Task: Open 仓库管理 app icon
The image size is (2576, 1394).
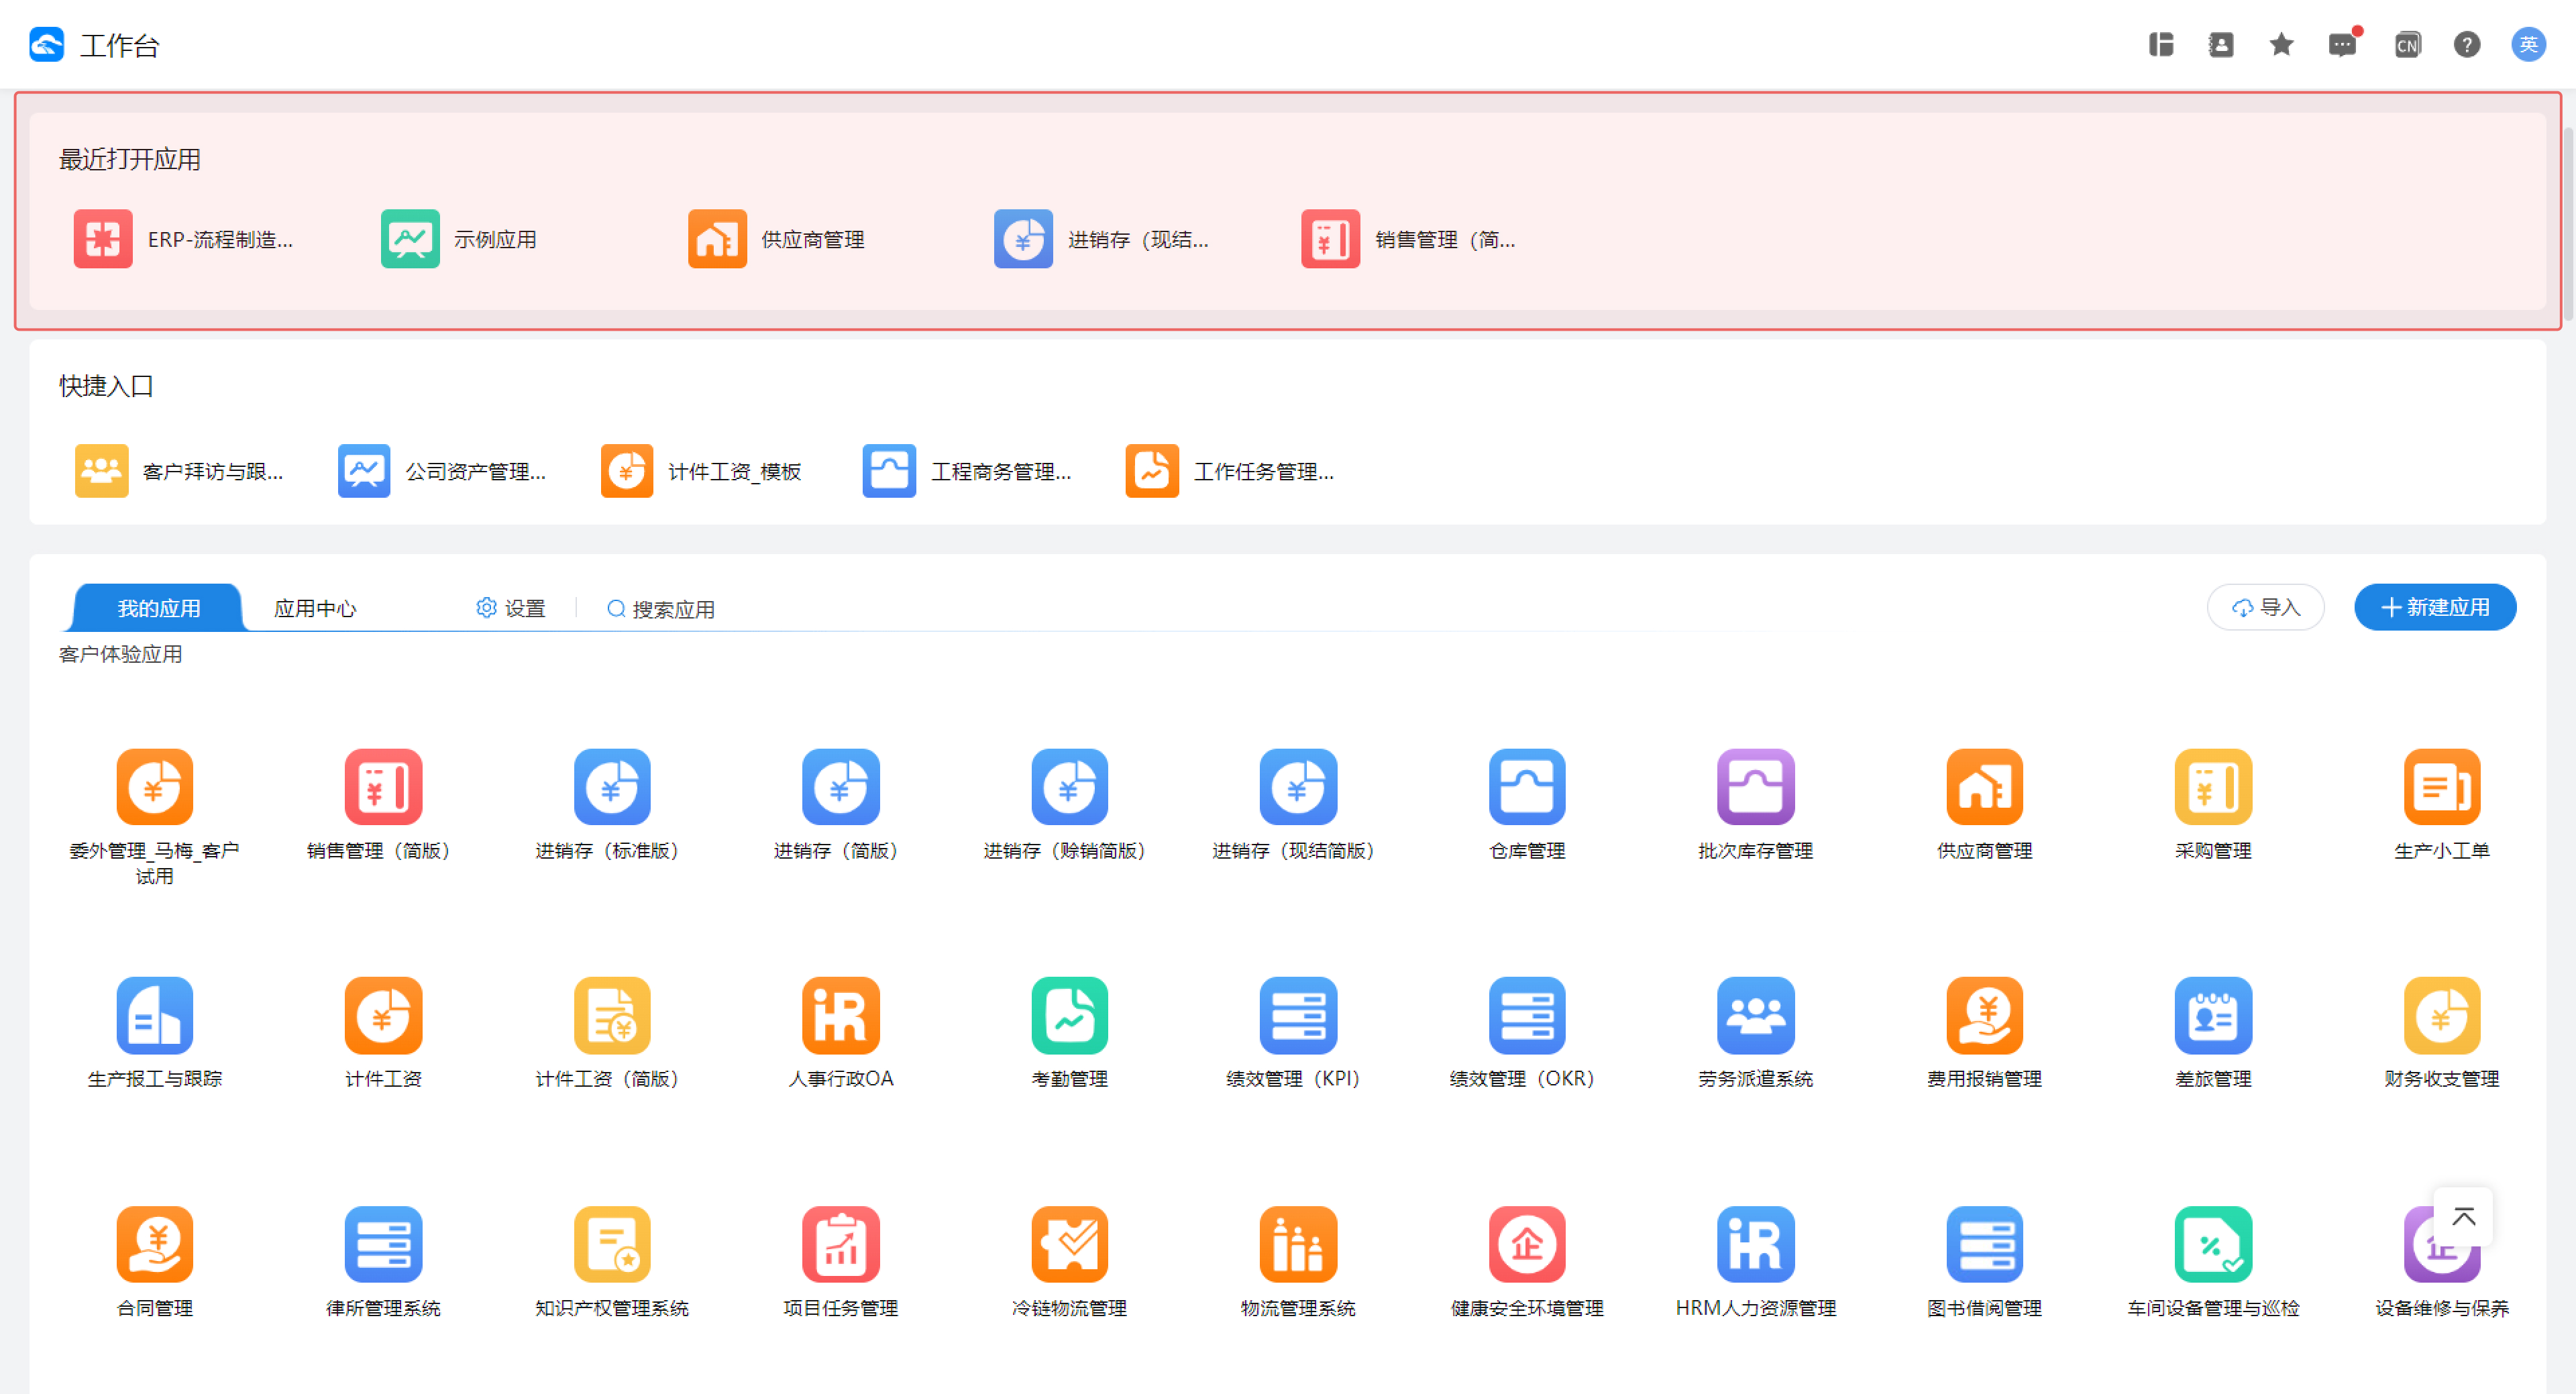Action: point(1526,788)
